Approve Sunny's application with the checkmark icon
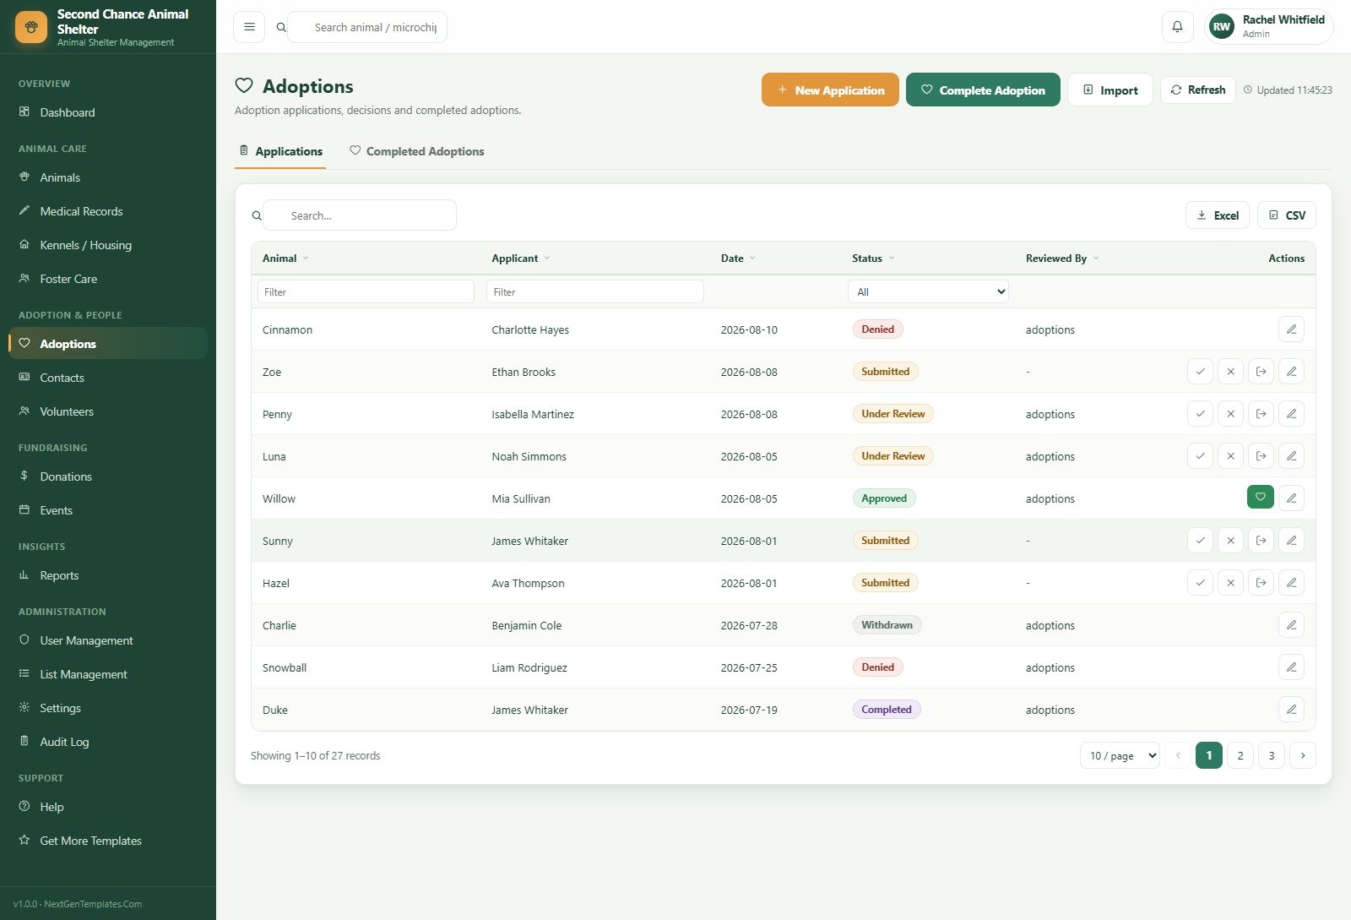 1200,541
